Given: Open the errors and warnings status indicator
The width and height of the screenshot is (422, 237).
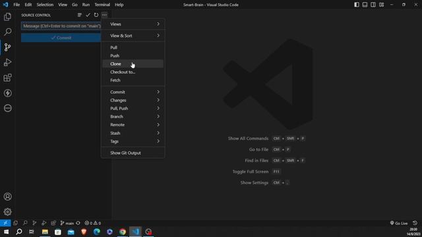Looking at the screenshot, I should 92,223.
